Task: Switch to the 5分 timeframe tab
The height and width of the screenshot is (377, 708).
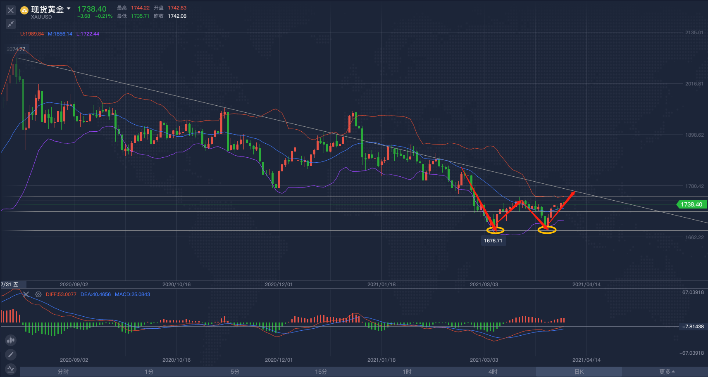Action: point(235,372)
